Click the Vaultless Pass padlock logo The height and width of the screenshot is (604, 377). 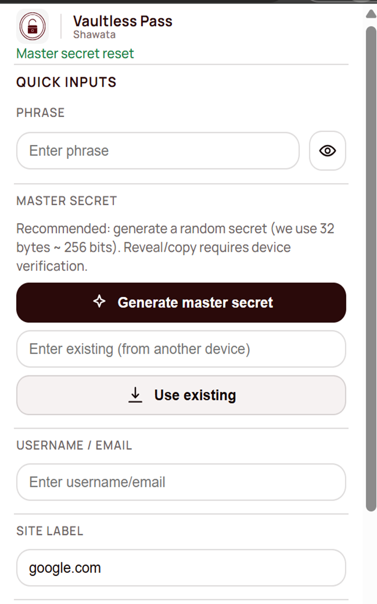(x=32, y=26)
